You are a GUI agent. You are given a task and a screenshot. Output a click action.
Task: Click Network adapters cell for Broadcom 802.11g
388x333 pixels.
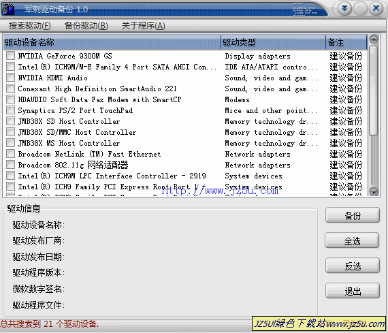tap(257, 165)
